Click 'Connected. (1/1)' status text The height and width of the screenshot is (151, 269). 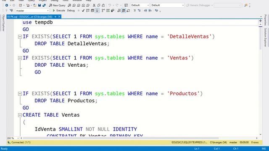point(21,143)
